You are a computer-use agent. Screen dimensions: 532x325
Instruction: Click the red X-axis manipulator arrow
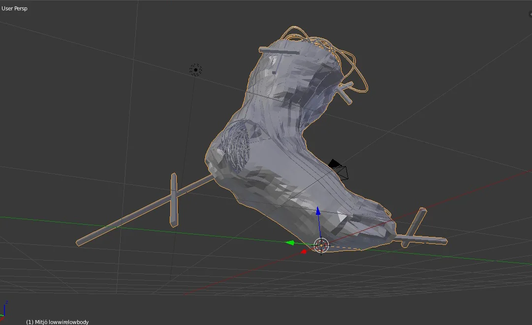pos(304,251)
